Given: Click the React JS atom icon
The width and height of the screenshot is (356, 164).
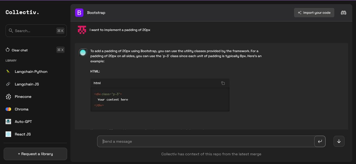Looking at the screenshot, I should (8, 134).
